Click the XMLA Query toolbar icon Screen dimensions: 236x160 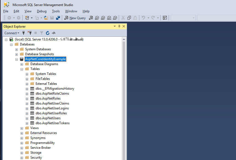tap(109, 18)
